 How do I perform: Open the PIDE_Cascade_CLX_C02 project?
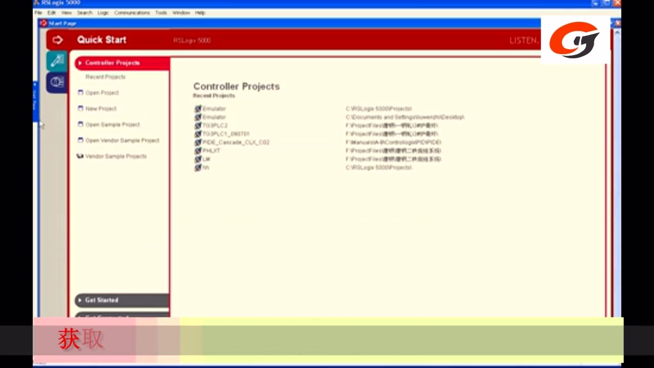(x=236, y=142)
